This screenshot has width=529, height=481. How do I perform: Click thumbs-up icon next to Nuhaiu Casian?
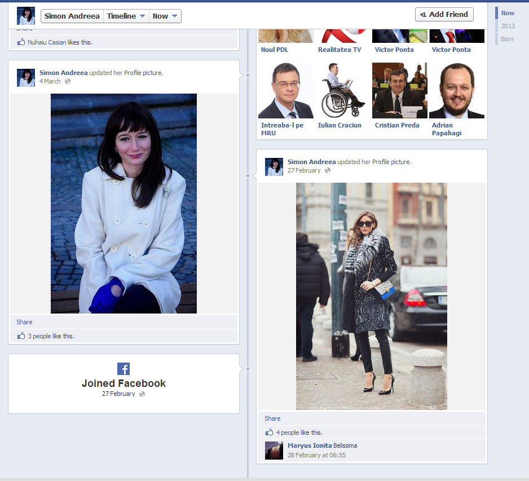21,42
